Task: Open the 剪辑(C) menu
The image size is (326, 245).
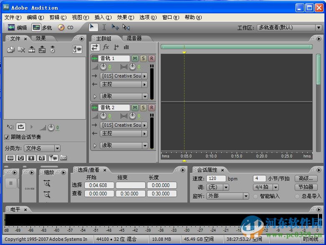Action: (58, 17)
